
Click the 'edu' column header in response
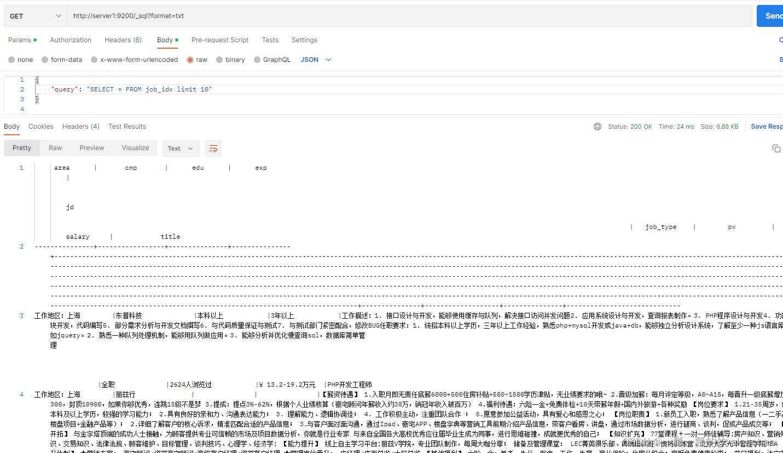tap(198, 168)
